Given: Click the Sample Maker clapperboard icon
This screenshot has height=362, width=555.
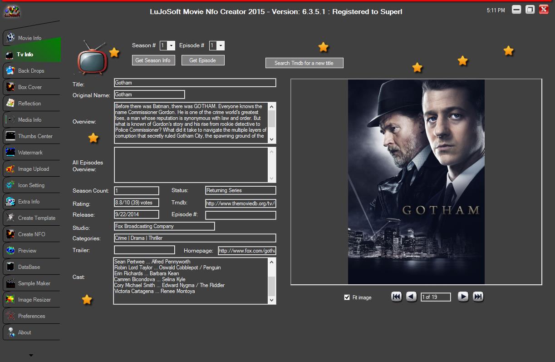Looking at the screenshot, I should coord(10,283).
